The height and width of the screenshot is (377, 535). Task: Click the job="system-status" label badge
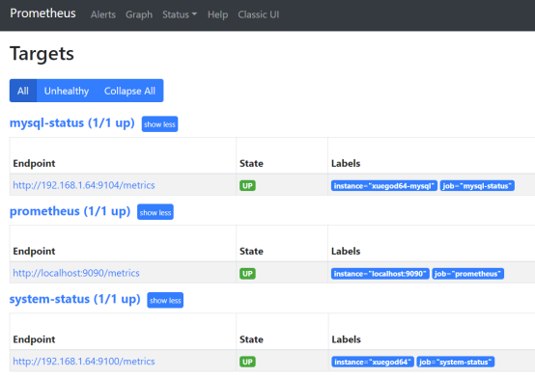pos(456,362)
